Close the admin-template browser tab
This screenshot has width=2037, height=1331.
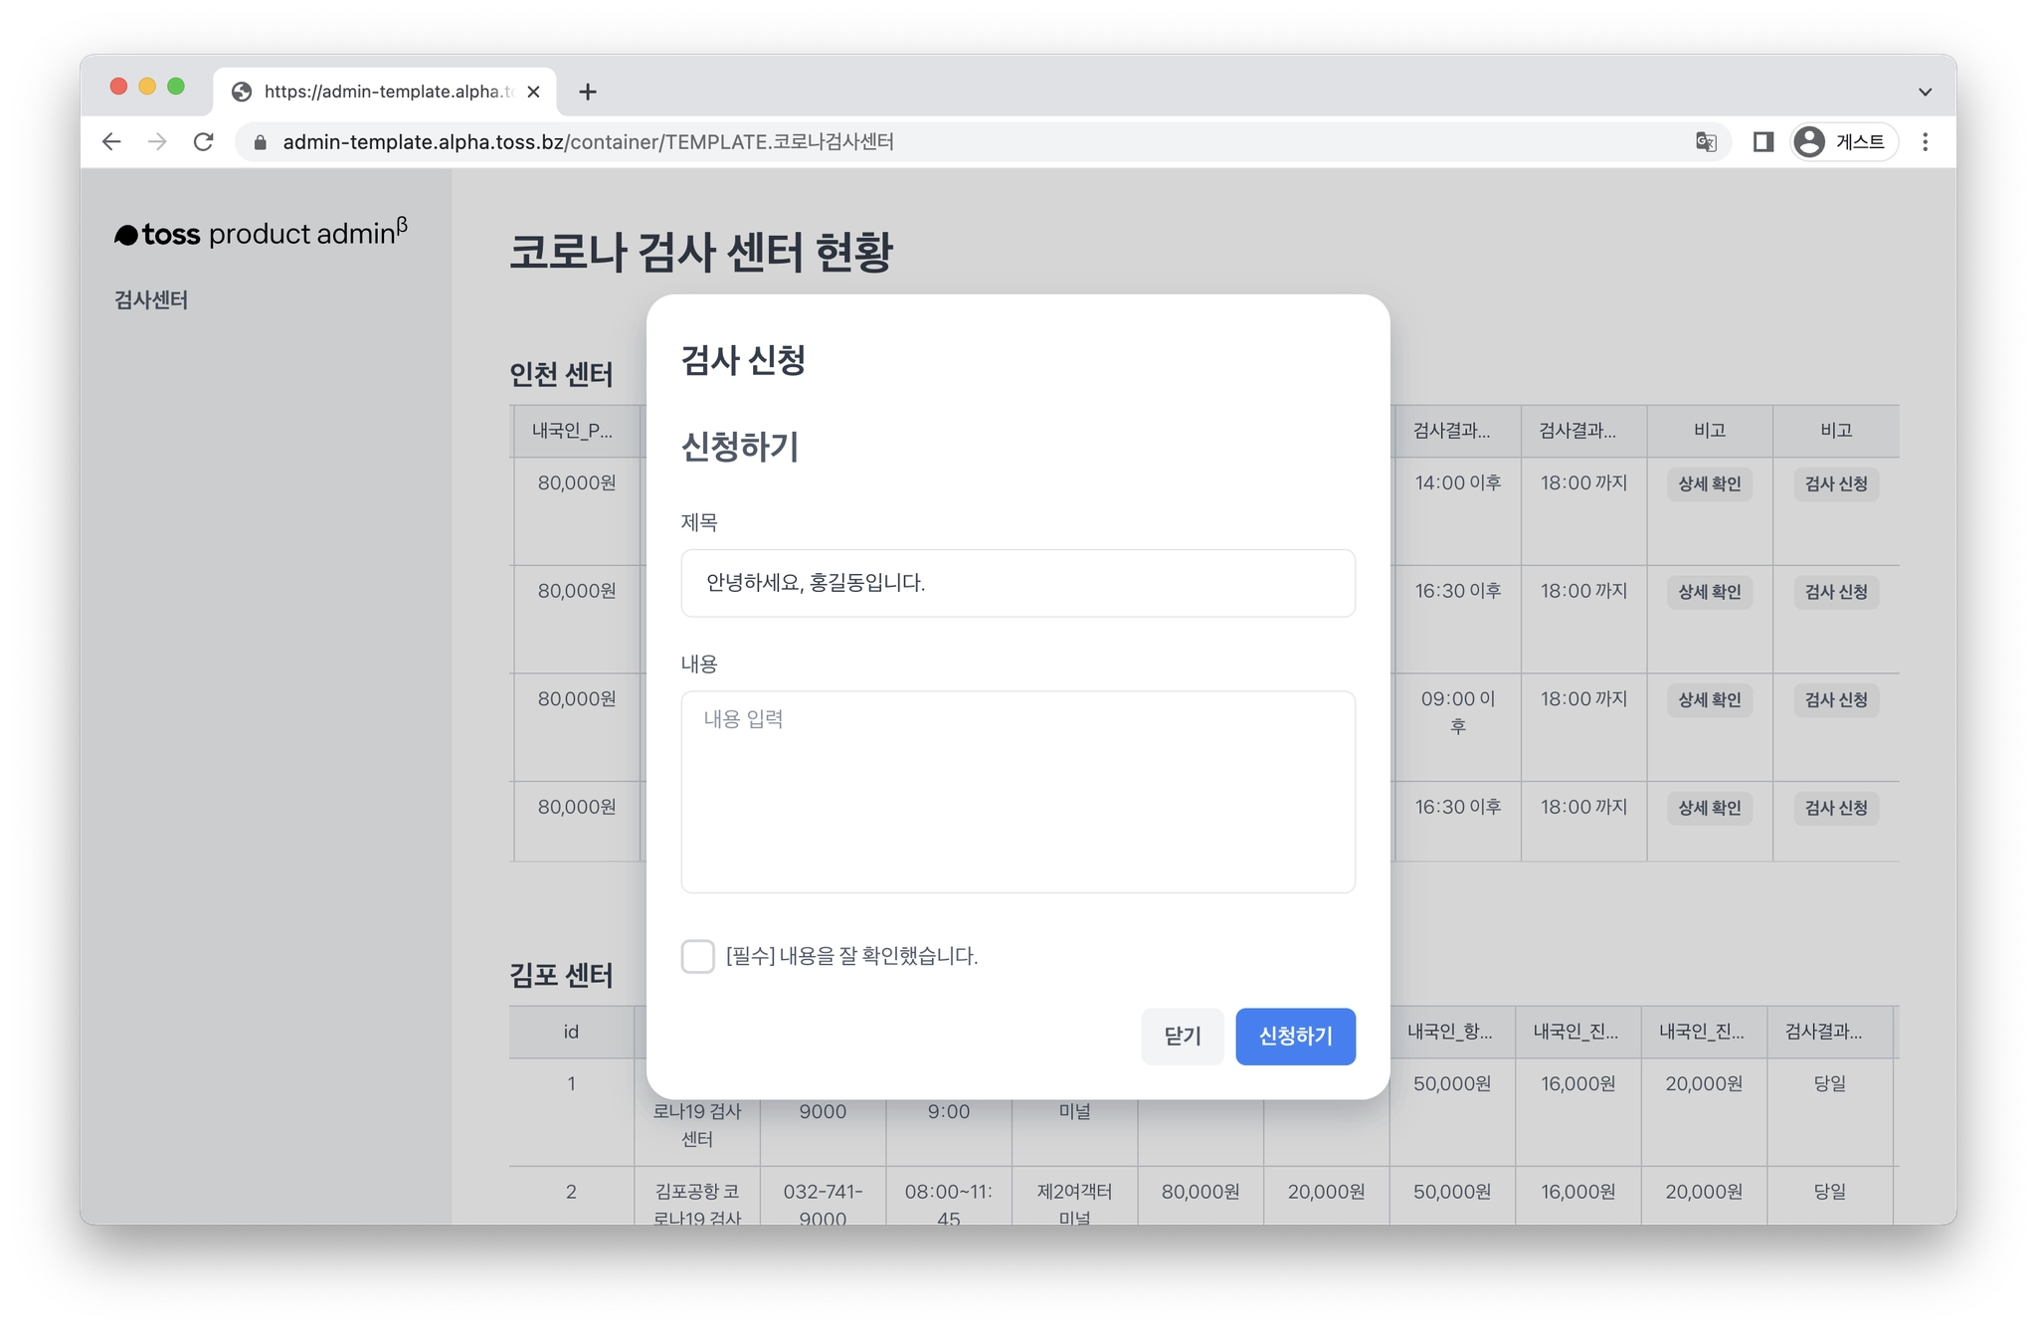point(534,92)
